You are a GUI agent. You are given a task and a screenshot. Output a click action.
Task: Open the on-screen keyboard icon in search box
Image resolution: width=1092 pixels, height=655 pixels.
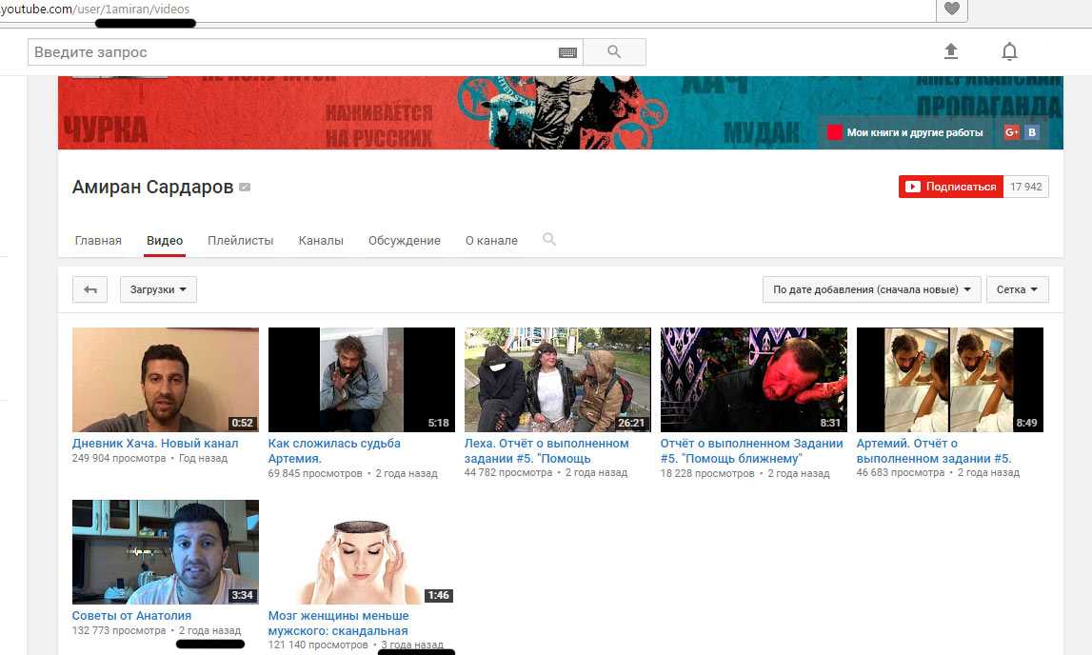click(x=567, y=52)
